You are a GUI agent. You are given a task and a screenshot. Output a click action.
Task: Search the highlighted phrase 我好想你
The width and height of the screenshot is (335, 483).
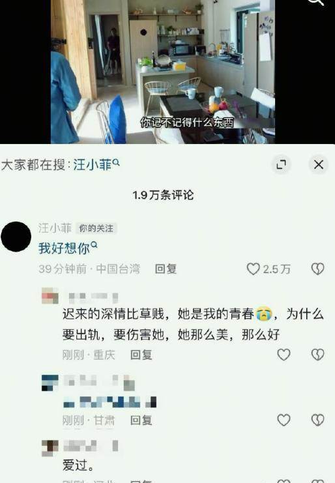click(x=68, y=248)
